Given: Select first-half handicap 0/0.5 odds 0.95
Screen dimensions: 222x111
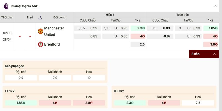Looking at the screenshot, I should click(x=87, y=28).
